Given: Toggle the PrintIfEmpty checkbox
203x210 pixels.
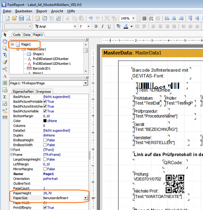Looking at the screenshot, I should pyautogui.click(x=45, y=208).
